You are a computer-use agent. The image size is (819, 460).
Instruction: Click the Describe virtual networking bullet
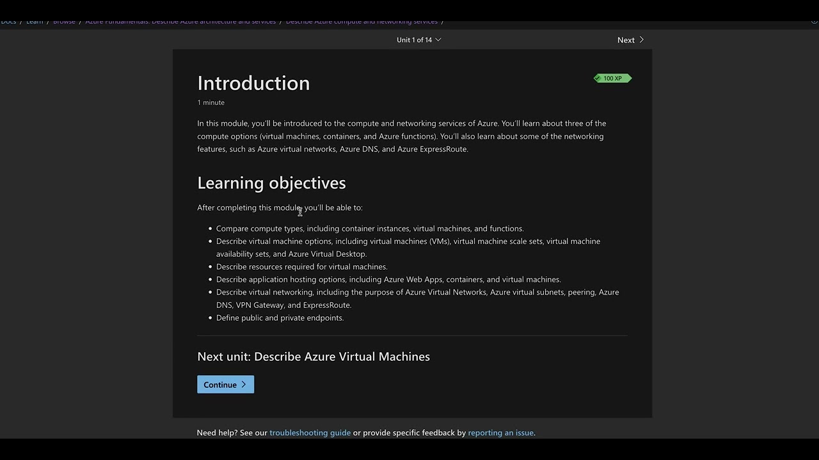coord(417,298)
